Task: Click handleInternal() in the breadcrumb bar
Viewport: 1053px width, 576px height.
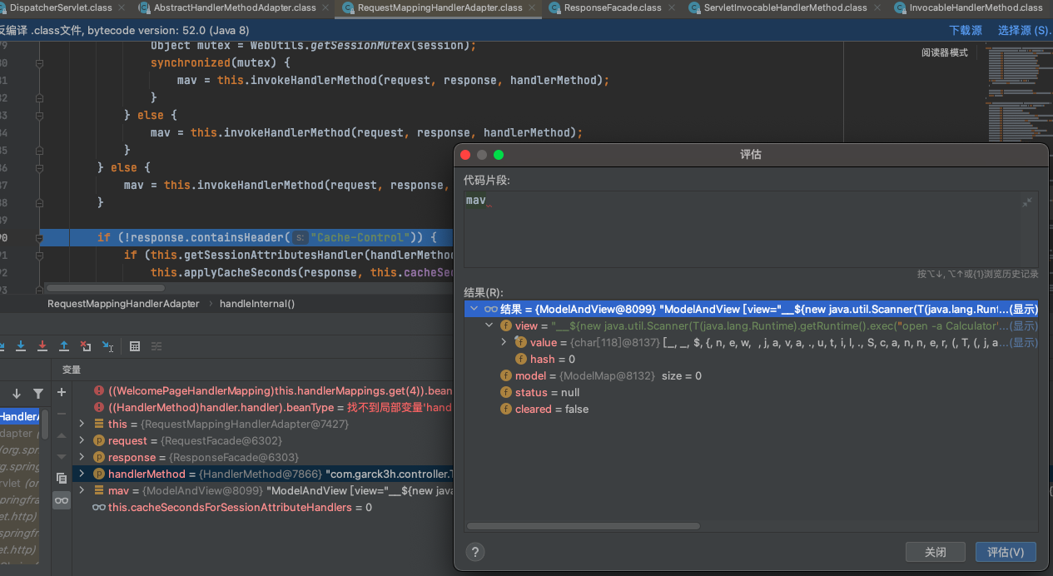Action: [257, 304]
